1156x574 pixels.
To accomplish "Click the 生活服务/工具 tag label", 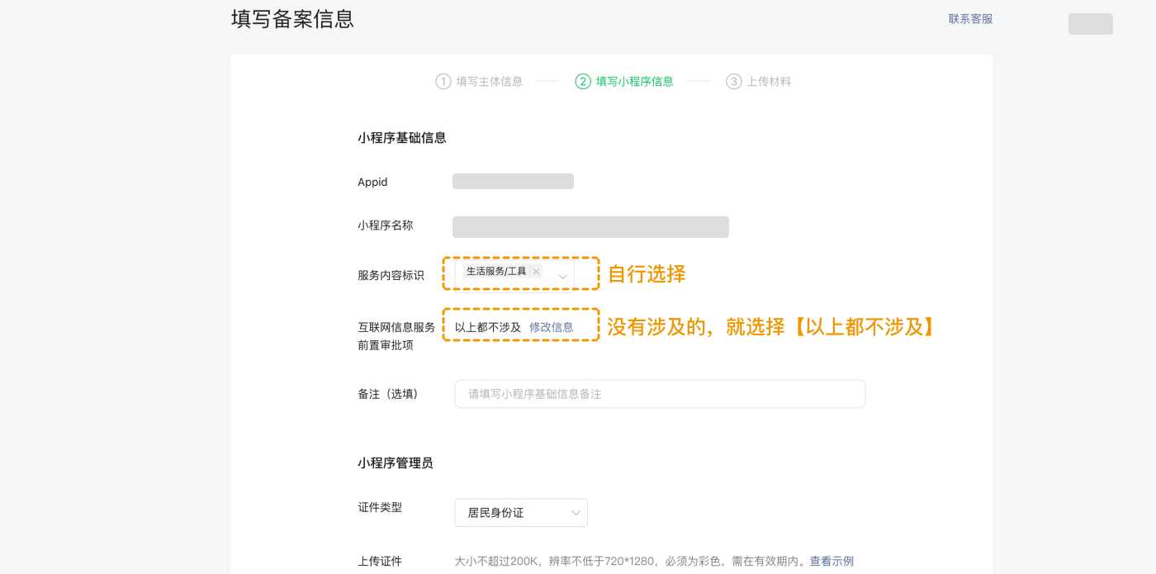I will (495, 271).
